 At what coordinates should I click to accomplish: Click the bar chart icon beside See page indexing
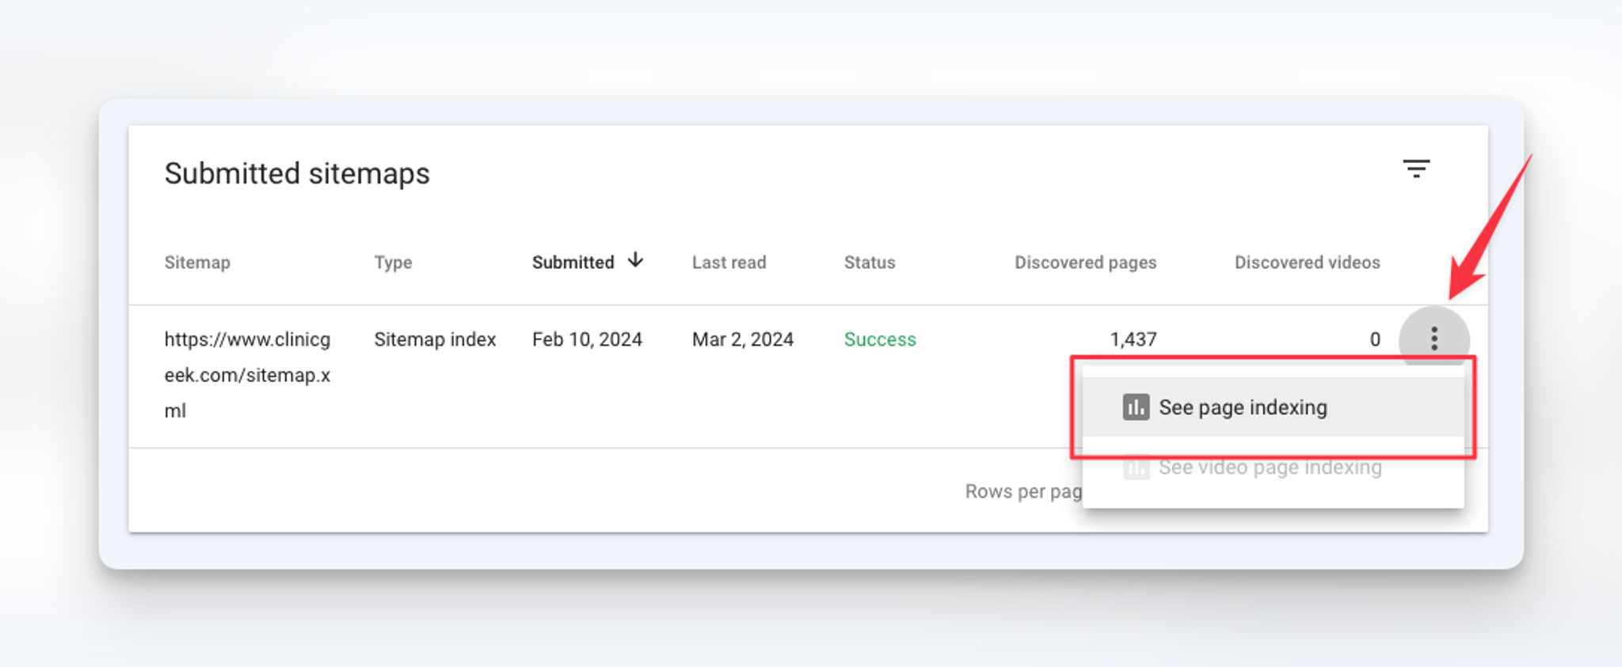coord(1136,407)
